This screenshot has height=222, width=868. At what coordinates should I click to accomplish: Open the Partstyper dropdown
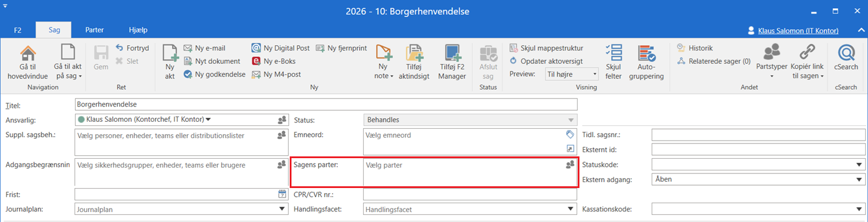click(772, 62)
